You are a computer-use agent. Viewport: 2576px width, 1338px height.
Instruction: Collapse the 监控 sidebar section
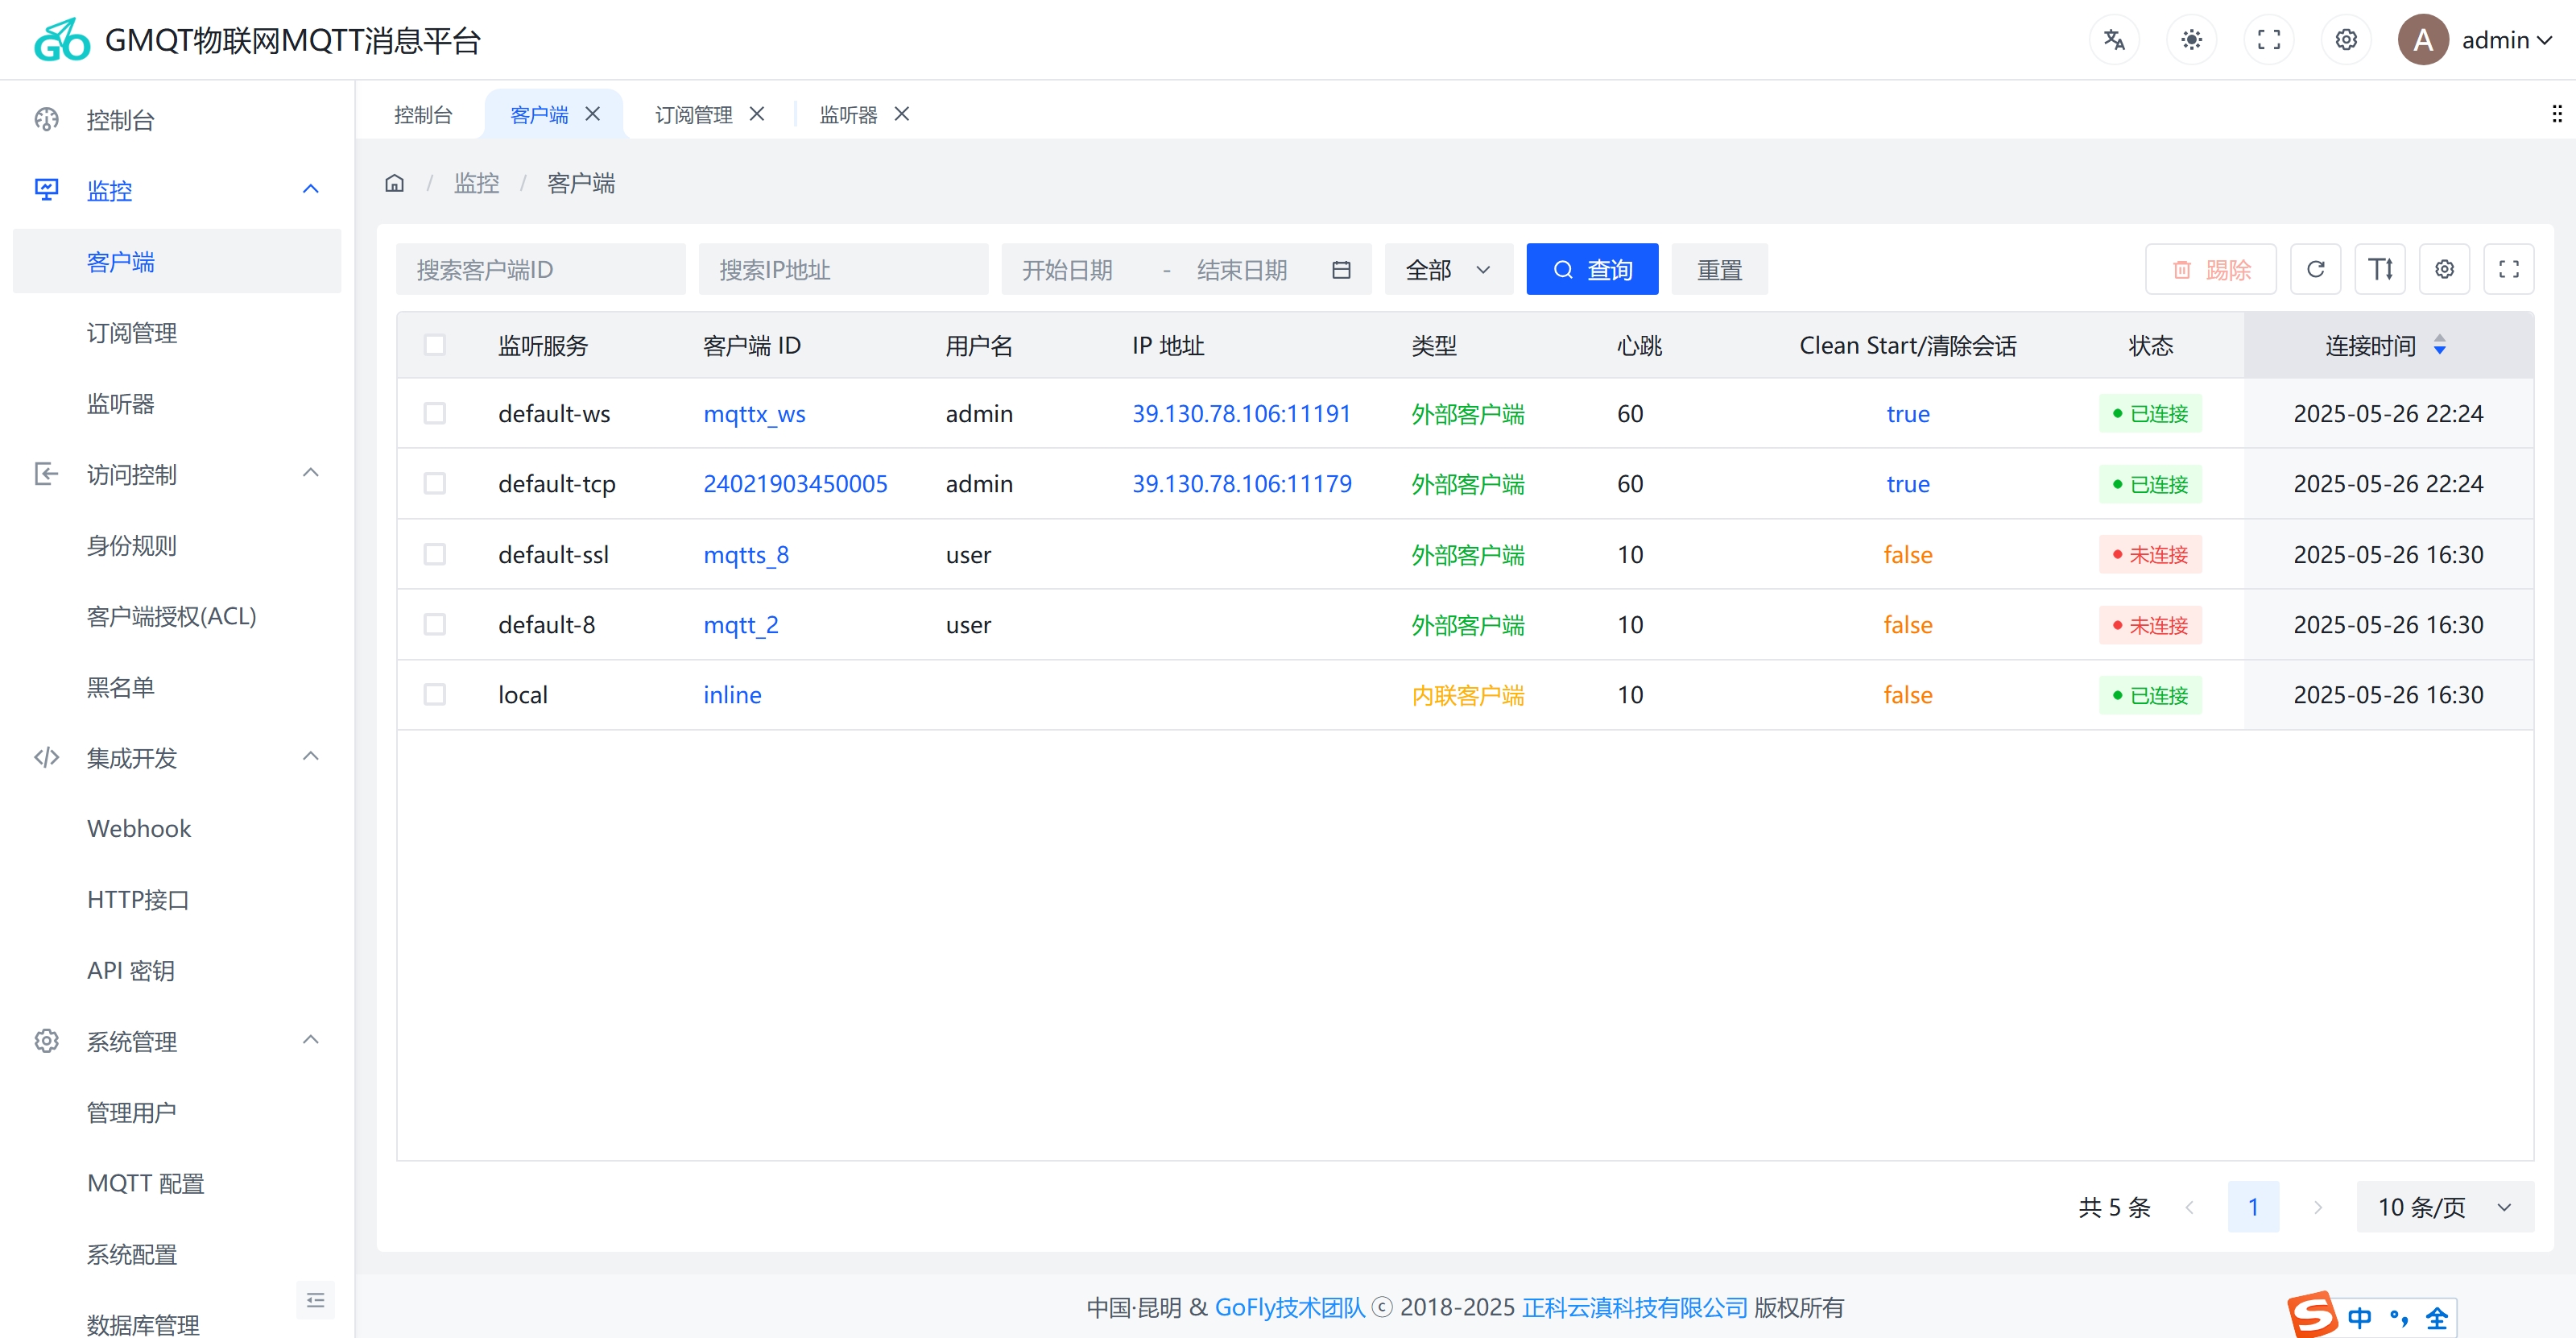pos(310,189)
